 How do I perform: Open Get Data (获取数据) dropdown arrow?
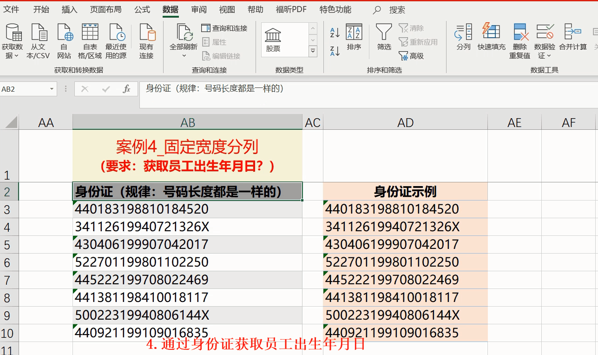pos(16,56)
